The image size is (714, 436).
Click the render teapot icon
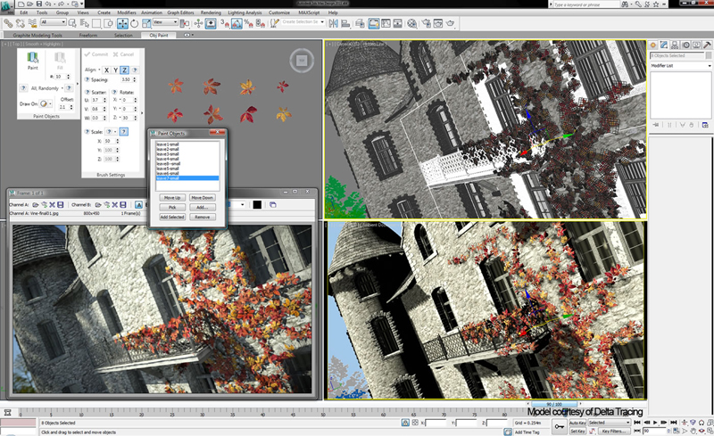(451, 23)
